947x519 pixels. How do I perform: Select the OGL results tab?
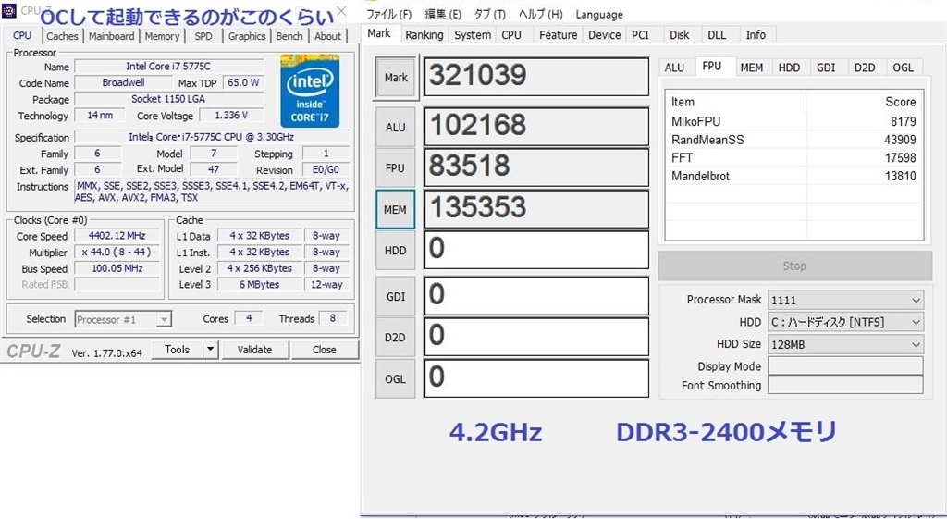click(904, 68)
